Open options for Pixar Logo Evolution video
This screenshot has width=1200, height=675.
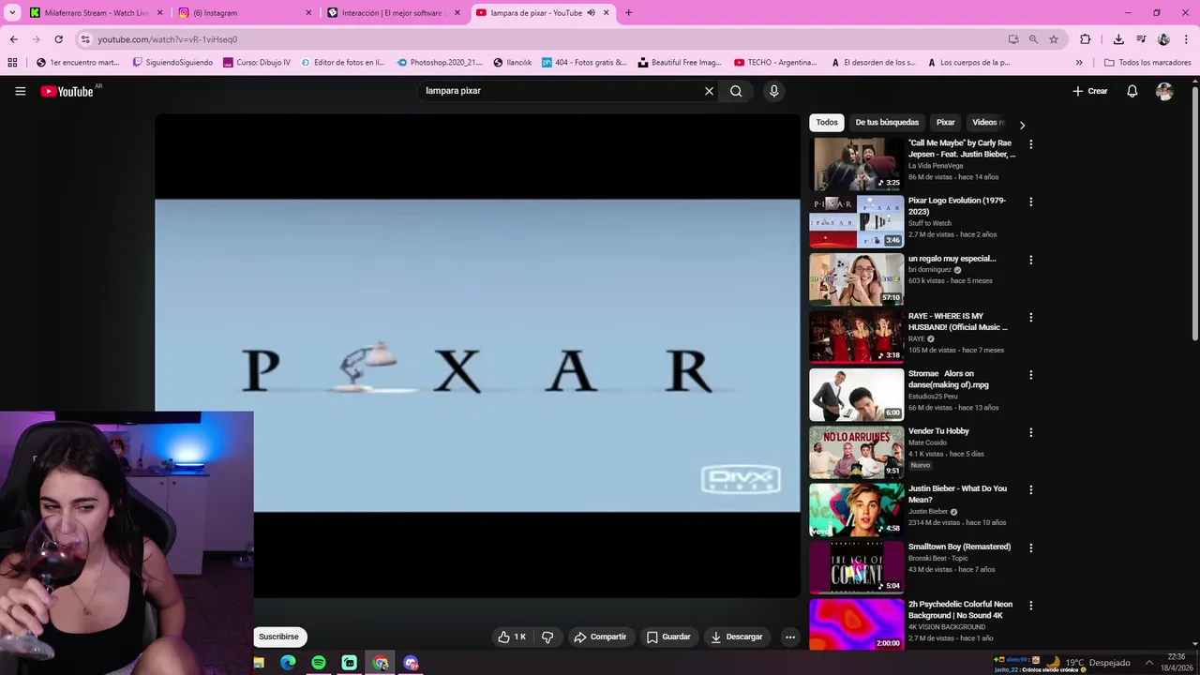1030,202
